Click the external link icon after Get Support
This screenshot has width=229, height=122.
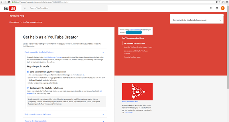point(34,93)
